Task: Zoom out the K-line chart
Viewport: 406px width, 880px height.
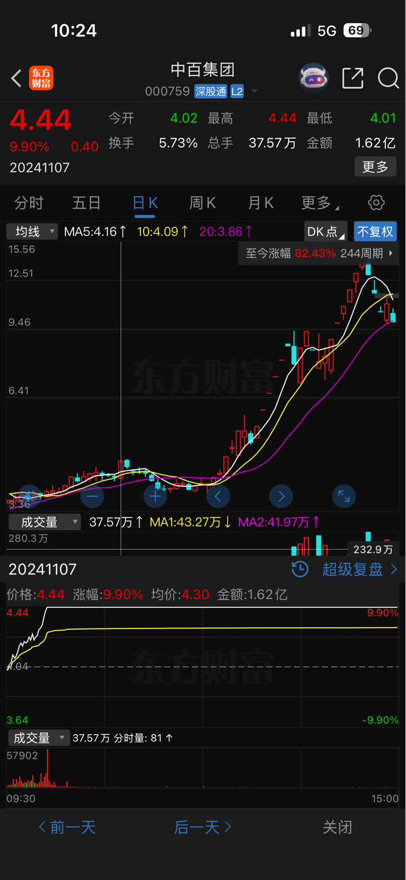Action: coord(92,496)
